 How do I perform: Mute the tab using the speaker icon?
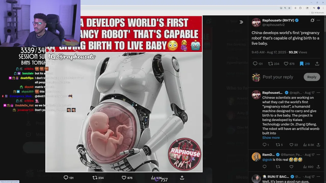point(296,8)
